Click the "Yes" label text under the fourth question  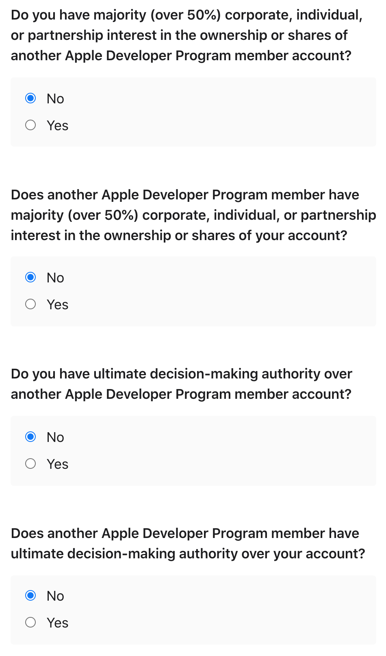[57, 623]
